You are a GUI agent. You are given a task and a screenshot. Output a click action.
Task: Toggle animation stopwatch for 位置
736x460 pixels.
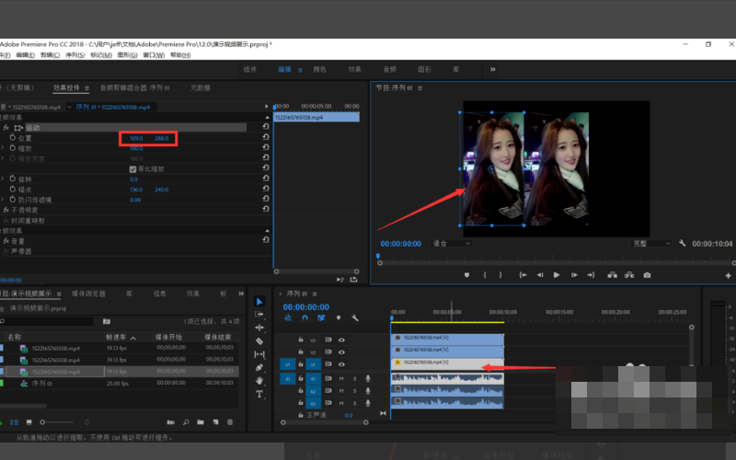(13, 138)
